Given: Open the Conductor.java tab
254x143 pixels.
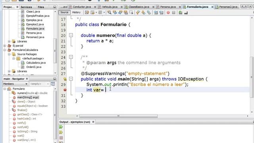Looking at the screenshot, I should point(82,7).
